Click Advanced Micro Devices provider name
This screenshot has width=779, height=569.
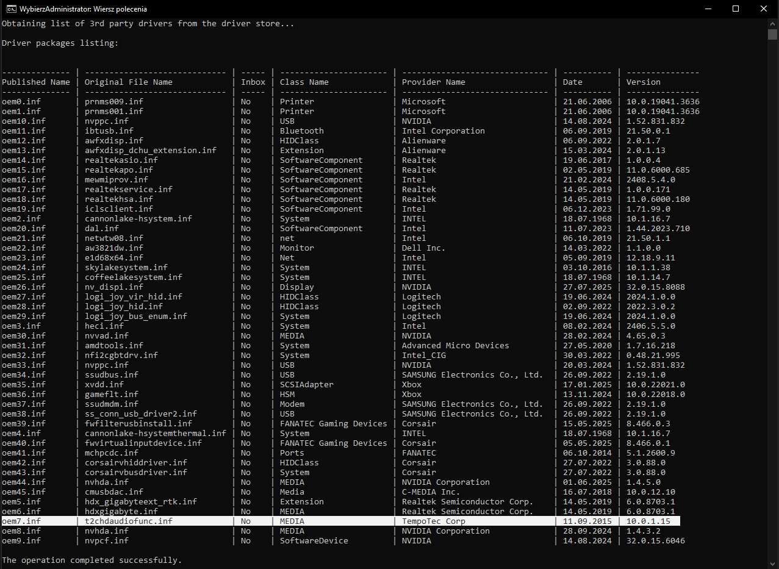(x=456, y=346)
